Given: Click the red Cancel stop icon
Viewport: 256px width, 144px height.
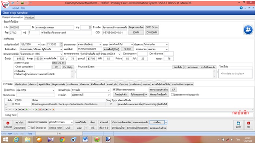Looking at the screenshot, I should (8, 123).
